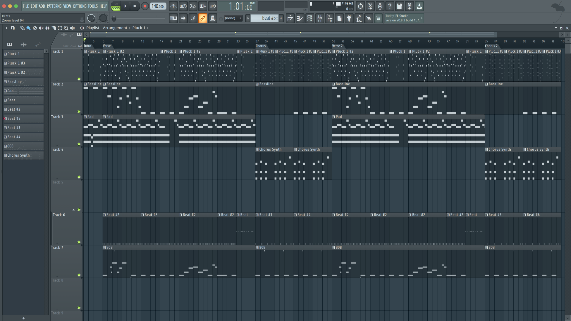Undo last action with undo history icon

[360, 6]
